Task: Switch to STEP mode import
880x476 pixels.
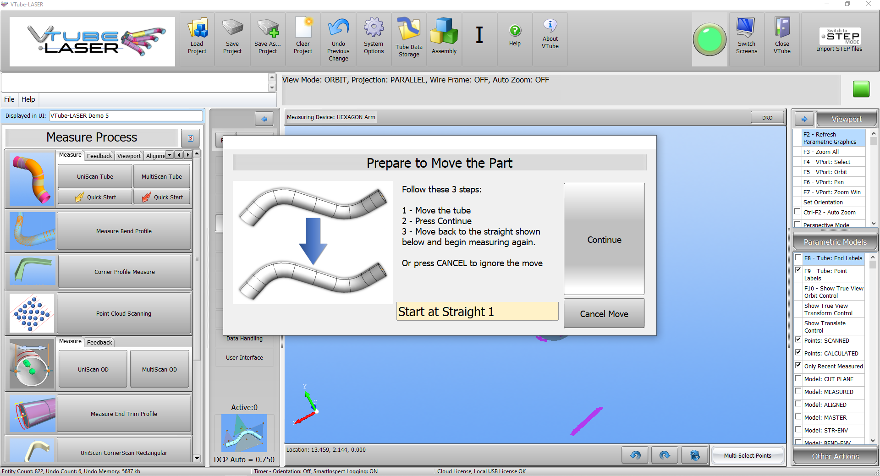Action: tap(840, 39)
